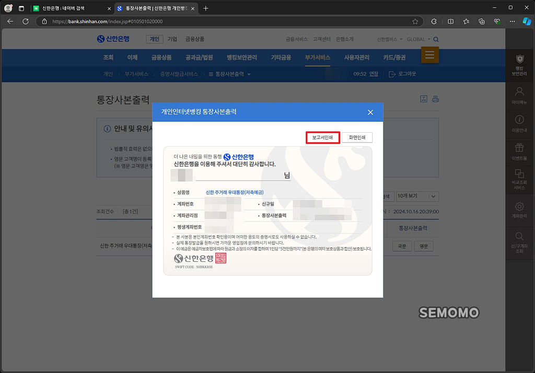Click the save/download icon beside the page title
This screenshot has height=373, width=535.
click(424, 99)
